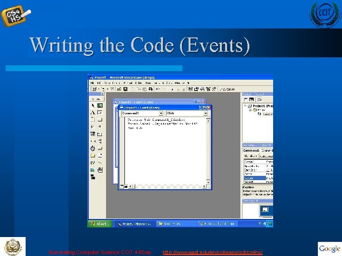
Task: Click the folder window taskbar button
Action: tap(176, 224)
